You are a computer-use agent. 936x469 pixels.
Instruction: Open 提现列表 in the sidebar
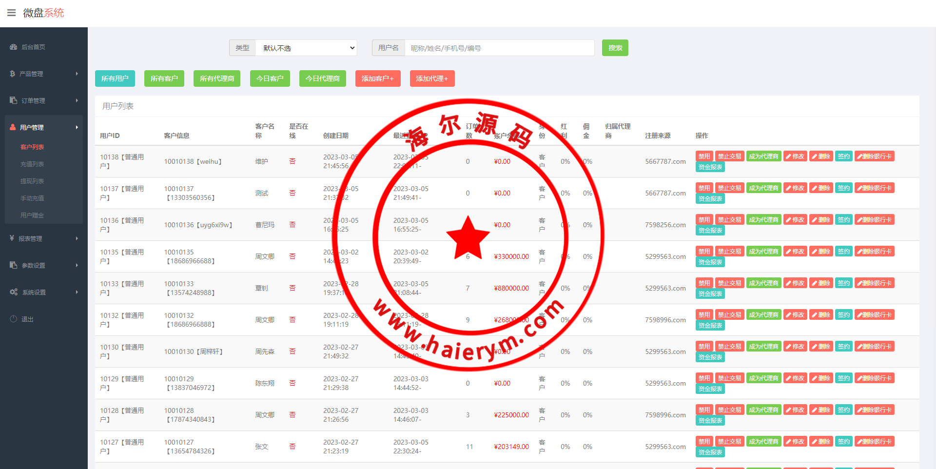click(x=32, y=181)
